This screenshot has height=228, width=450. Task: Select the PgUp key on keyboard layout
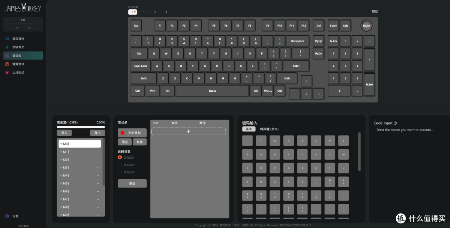[x=319, y=41]
